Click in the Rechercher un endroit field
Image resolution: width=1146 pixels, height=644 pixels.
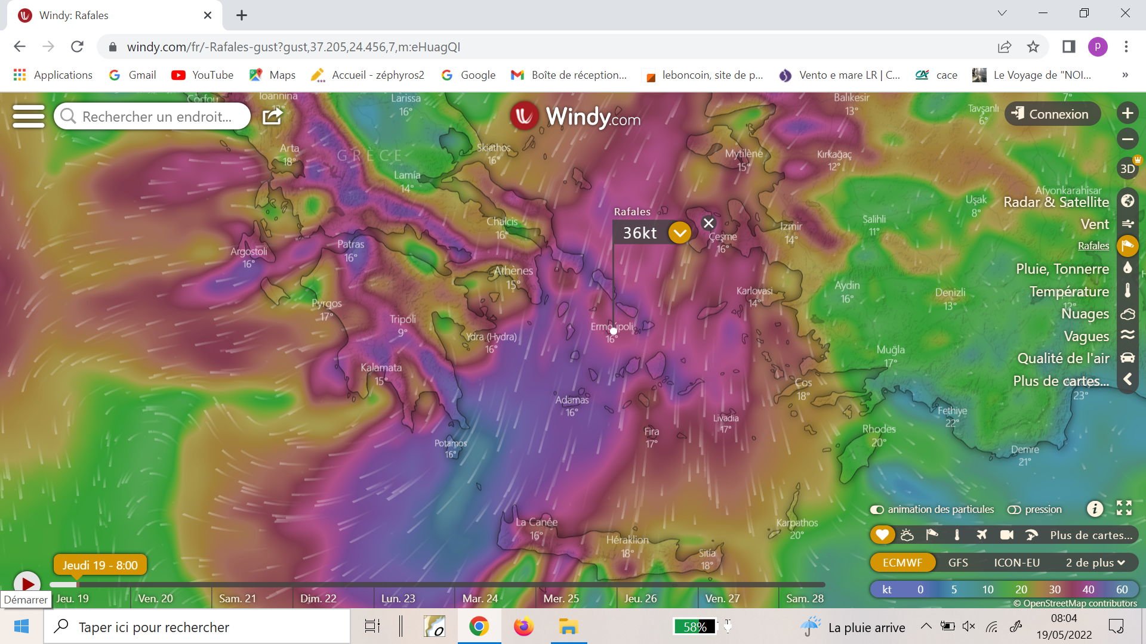pyautogui.click(x=156, y=116)
